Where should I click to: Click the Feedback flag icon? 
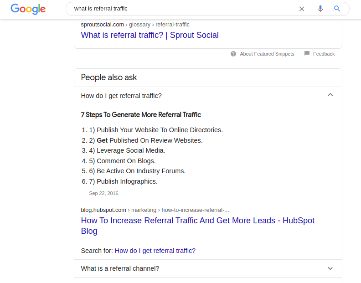tap(307, 54)
